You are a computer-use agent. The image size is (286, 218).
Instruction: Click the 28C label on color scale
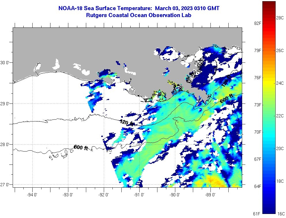tap(280, 18)
